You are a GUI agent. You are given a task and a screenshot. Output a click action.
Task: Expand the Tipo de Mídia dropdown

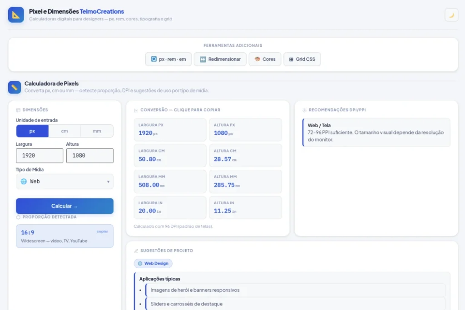coord(64,182)
